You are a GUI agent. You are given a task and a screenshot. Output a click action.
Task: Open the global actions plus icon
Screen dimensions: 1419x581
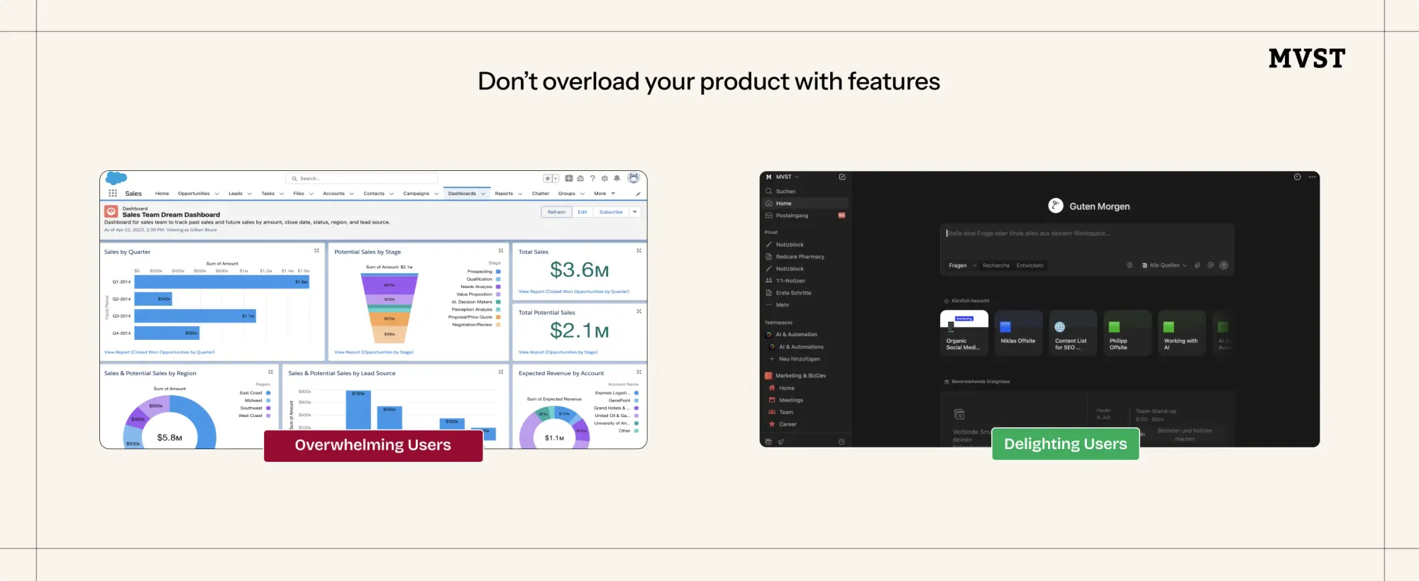coord(569,179)
